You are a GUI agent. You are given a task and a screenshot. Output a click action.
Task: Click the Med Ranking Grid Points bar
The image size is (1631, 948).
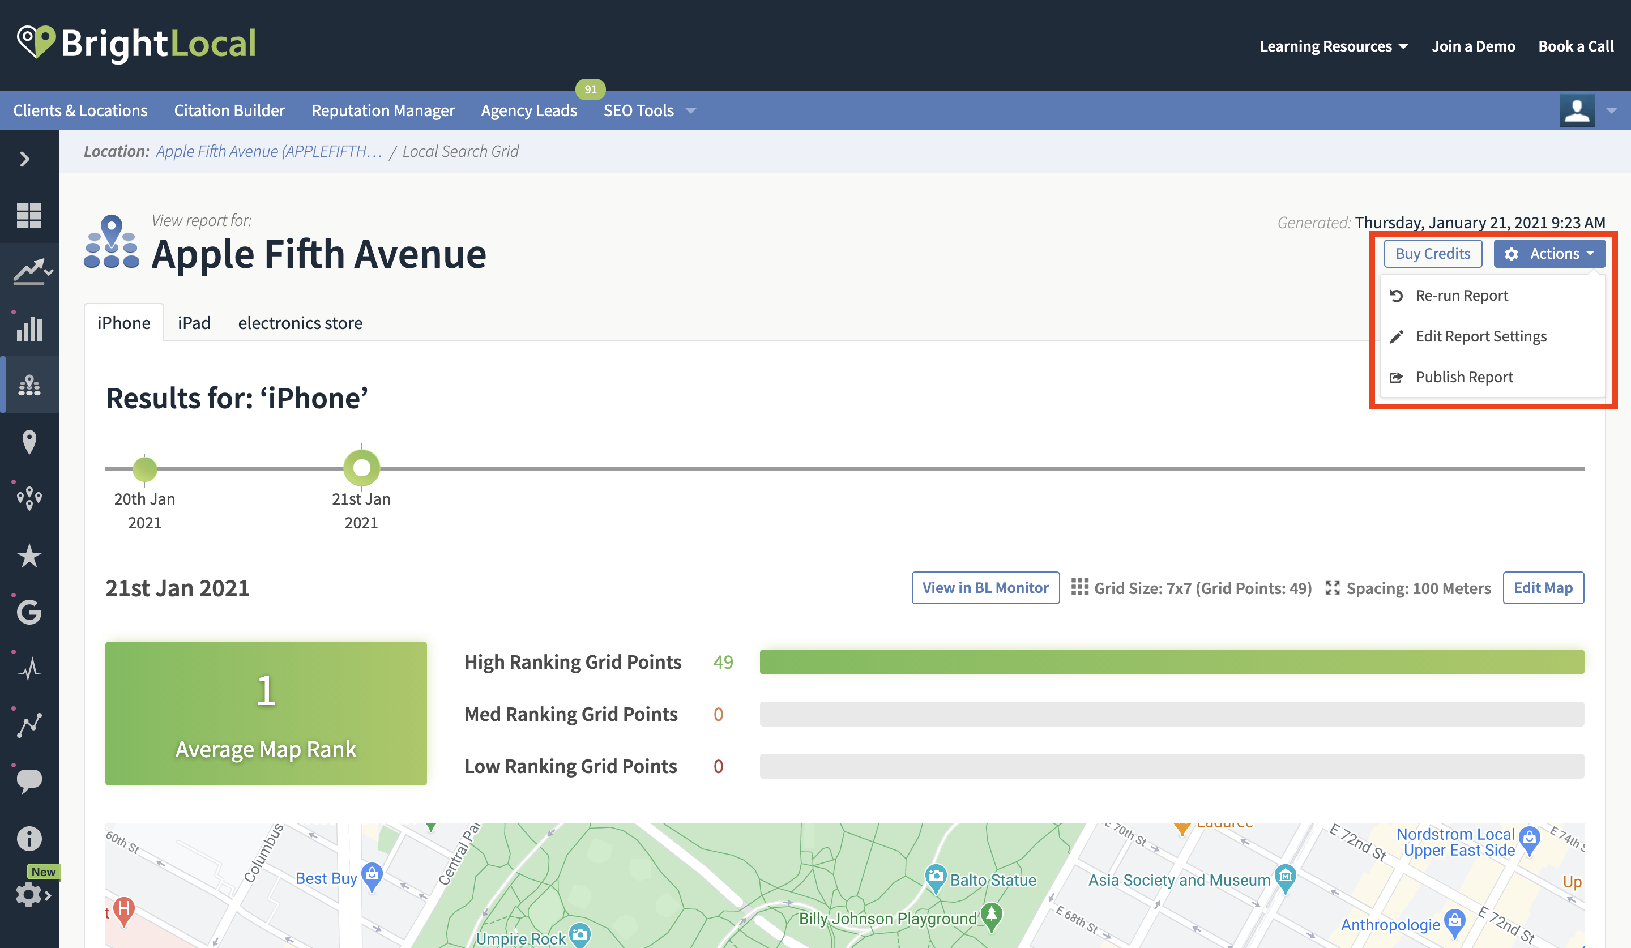pos(1172,714)
